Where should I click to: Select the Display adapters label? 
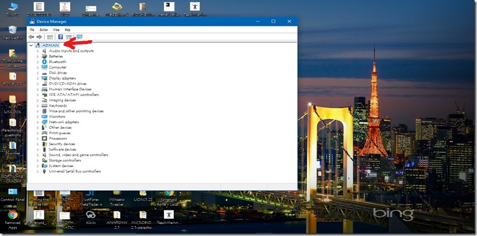[x=62, y=78]
